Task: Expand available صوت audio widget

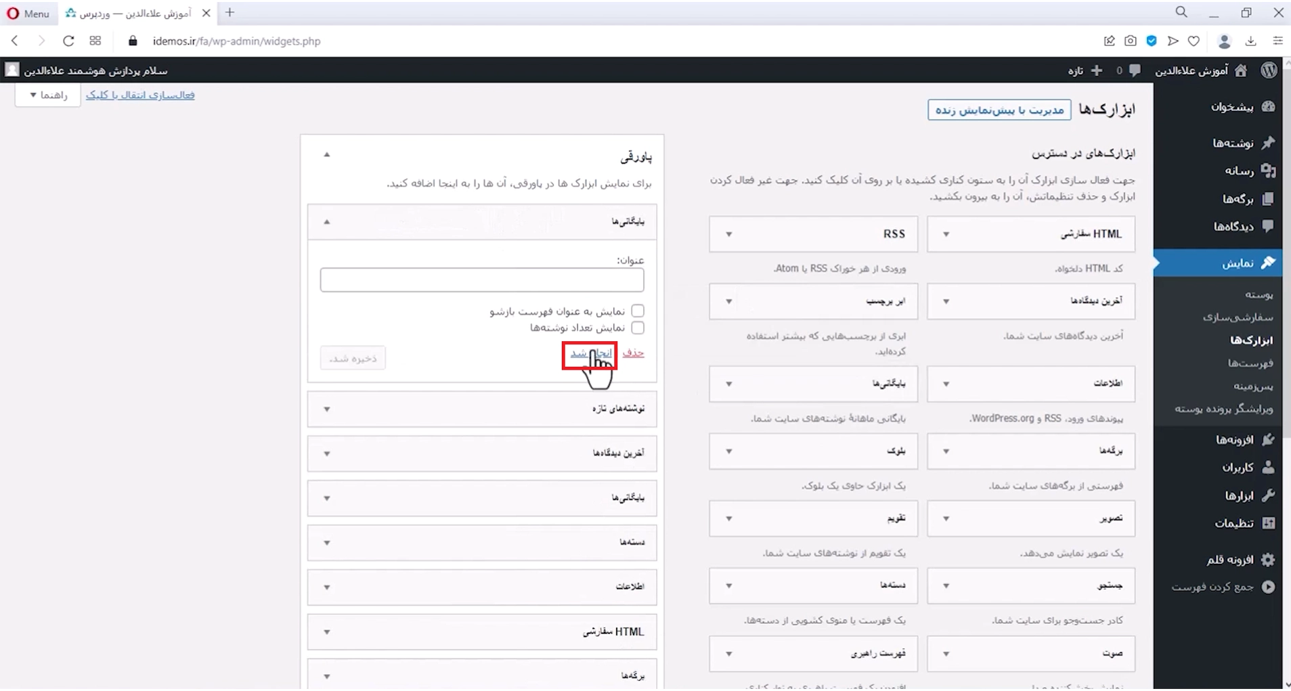Action: point(946,654)
